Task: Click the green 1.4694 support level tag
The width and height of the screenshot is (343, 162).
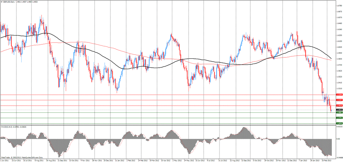Action: point(339,123)
